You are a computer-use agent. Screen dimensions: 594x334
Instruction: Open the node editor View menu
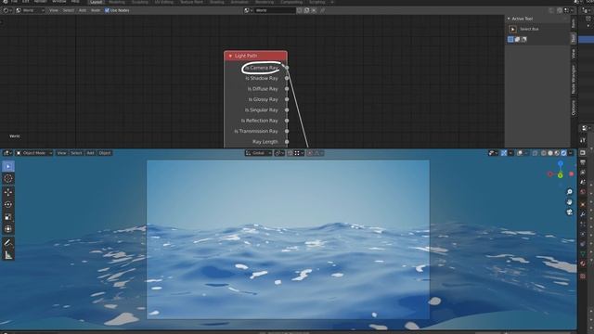pyautogui.click(x=54, y=10)
